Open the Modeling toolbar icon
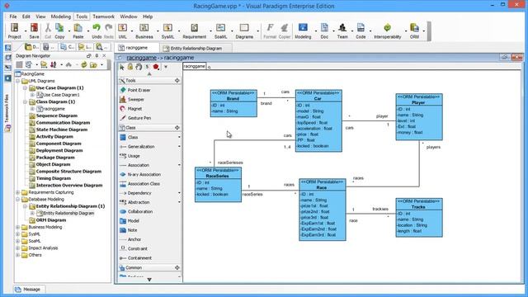The height and width of the screenshot is (297, 528). point(303,31)
